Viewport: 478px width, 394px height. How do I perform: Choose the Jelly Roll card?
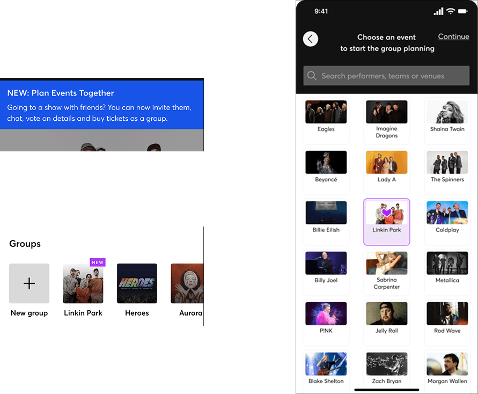coord(387,323)
